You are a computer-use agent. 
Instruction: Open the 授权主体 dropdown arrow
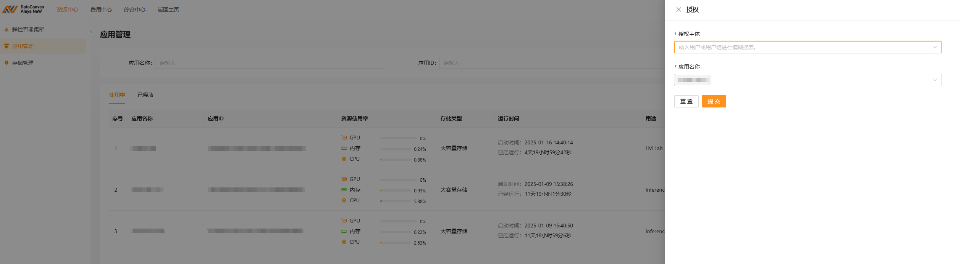[x=935, y=47]
